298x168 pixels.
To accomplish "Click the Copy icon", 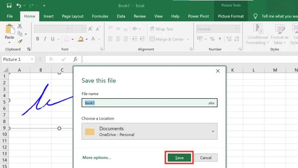I will point(20,34).
